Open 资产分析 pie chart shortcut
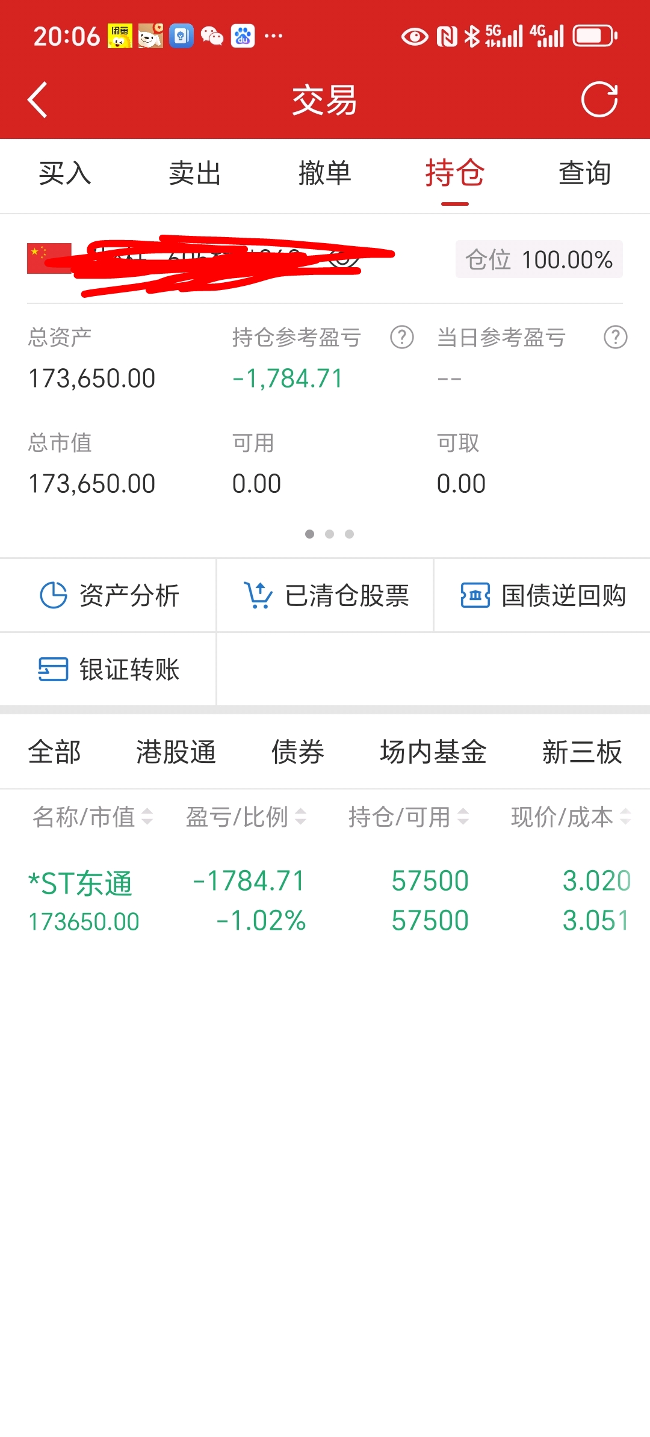The width and height of the screenshot is (650, 1437). (x=108, y=596)
